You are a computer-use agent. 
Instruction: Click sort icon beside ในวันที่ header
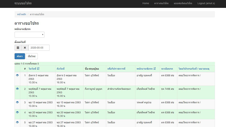click(x=38, y=69)
